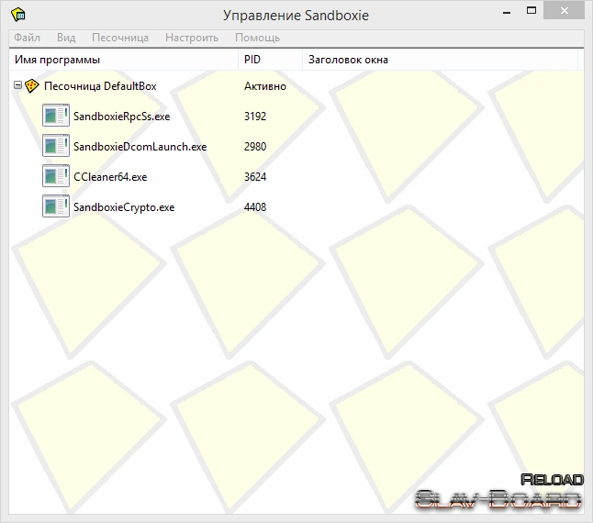
Task: Select the Песочница DefaultBox row label
Action: [100, 86]
